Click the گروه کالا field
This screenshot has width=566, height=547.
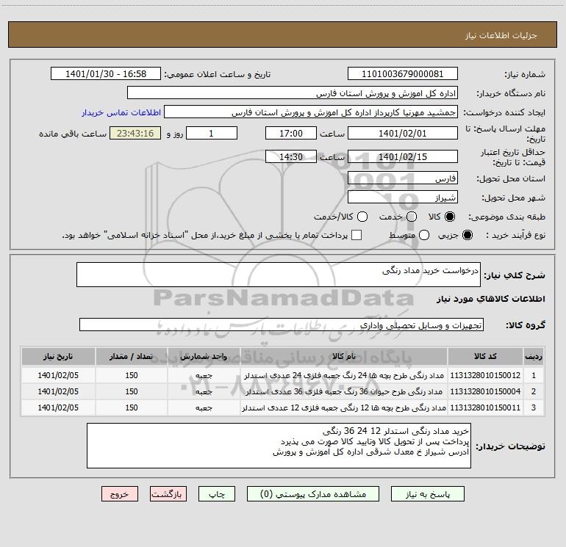[x=282, y=325]
